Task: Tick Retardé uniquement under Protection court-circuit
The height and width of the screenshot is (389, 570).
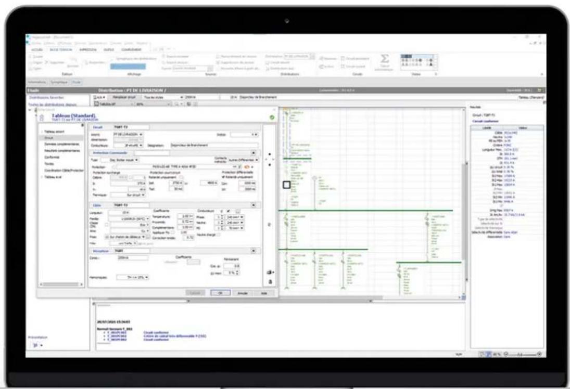Action: coord(181,177)
